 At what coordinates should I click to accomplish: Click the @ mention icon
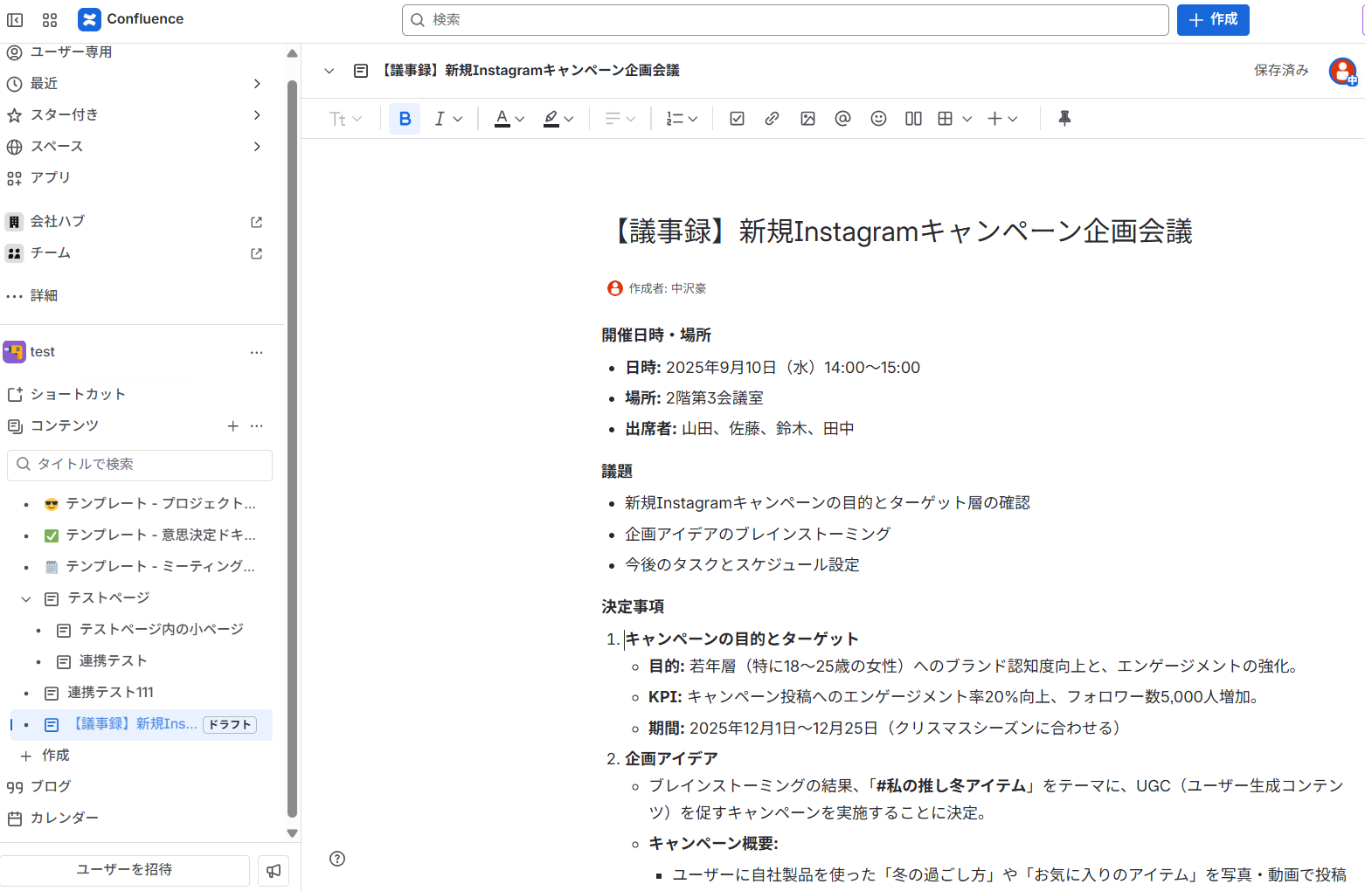point(842,119)
